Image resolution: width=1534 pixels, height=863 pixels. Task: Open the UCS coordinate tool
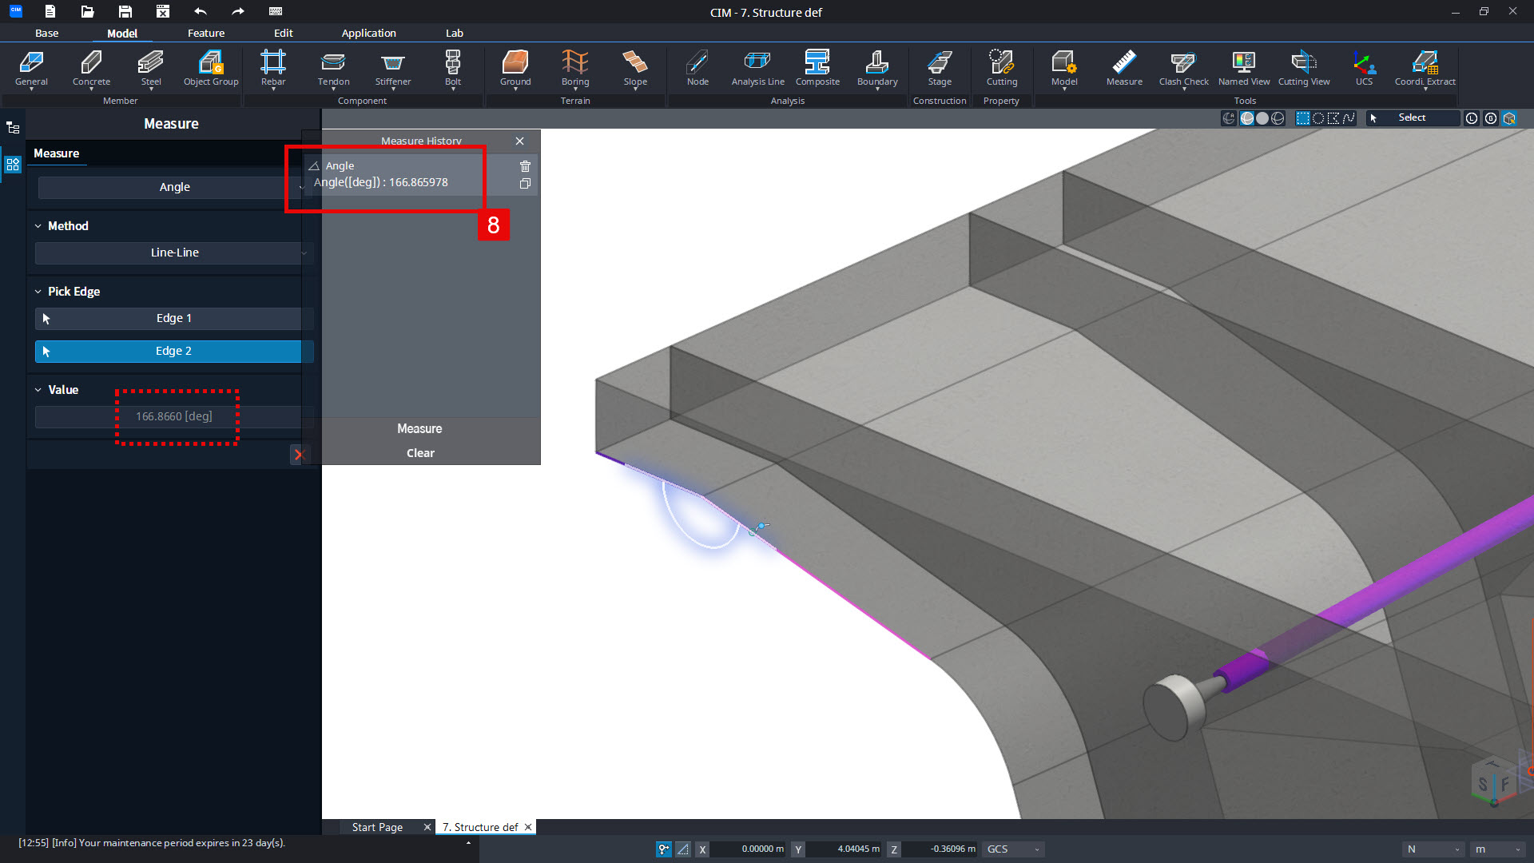tap(1363, 69)
